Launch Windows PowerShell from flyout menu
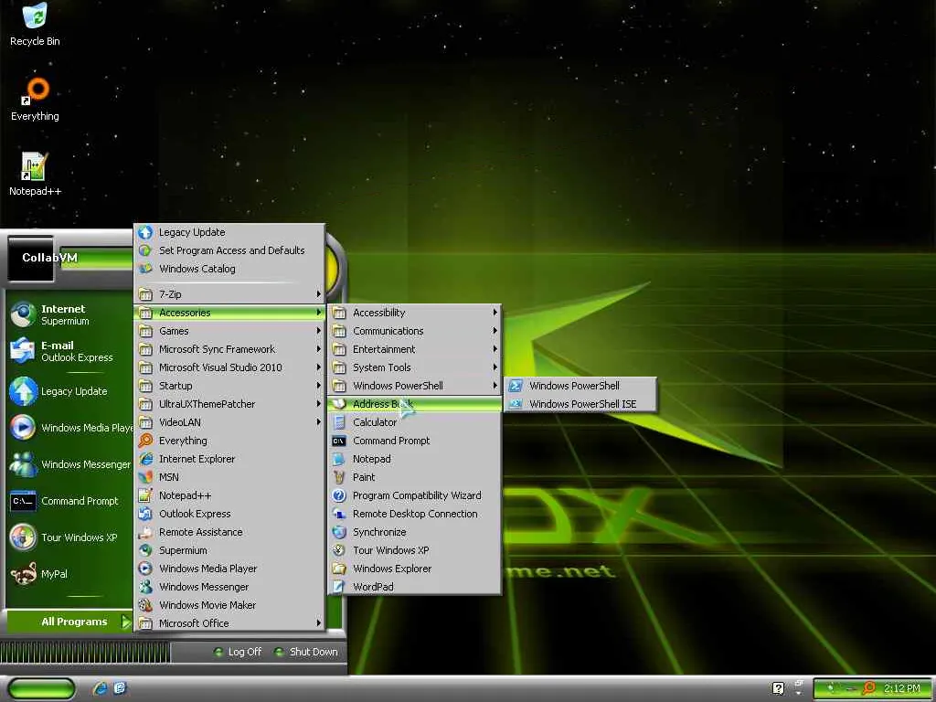The width and height of the screenshot is (936, 702). [x=580, y=386]
